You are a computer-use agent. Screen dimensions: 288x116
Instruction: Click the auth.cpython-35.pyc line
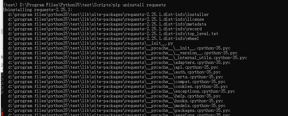[114, 72]
